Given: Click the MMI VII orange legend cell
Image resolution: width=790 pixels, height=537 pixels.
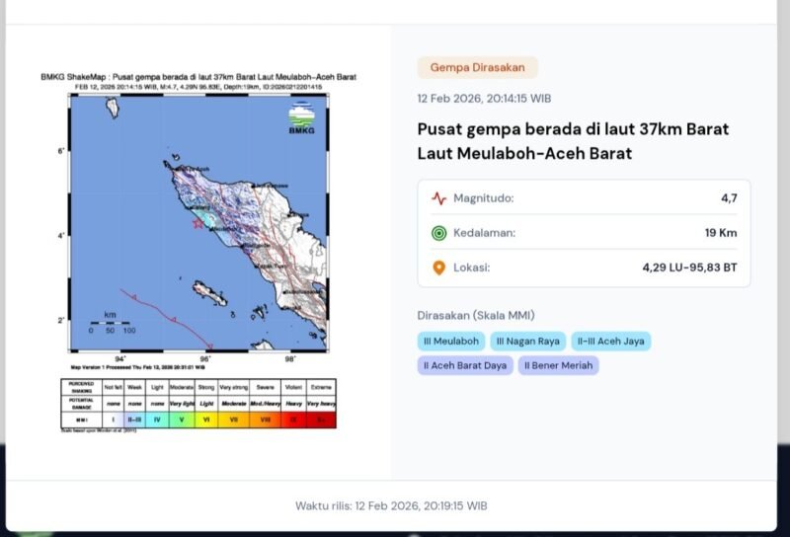Looking at the screenshot, I should [x=234, y=420].
